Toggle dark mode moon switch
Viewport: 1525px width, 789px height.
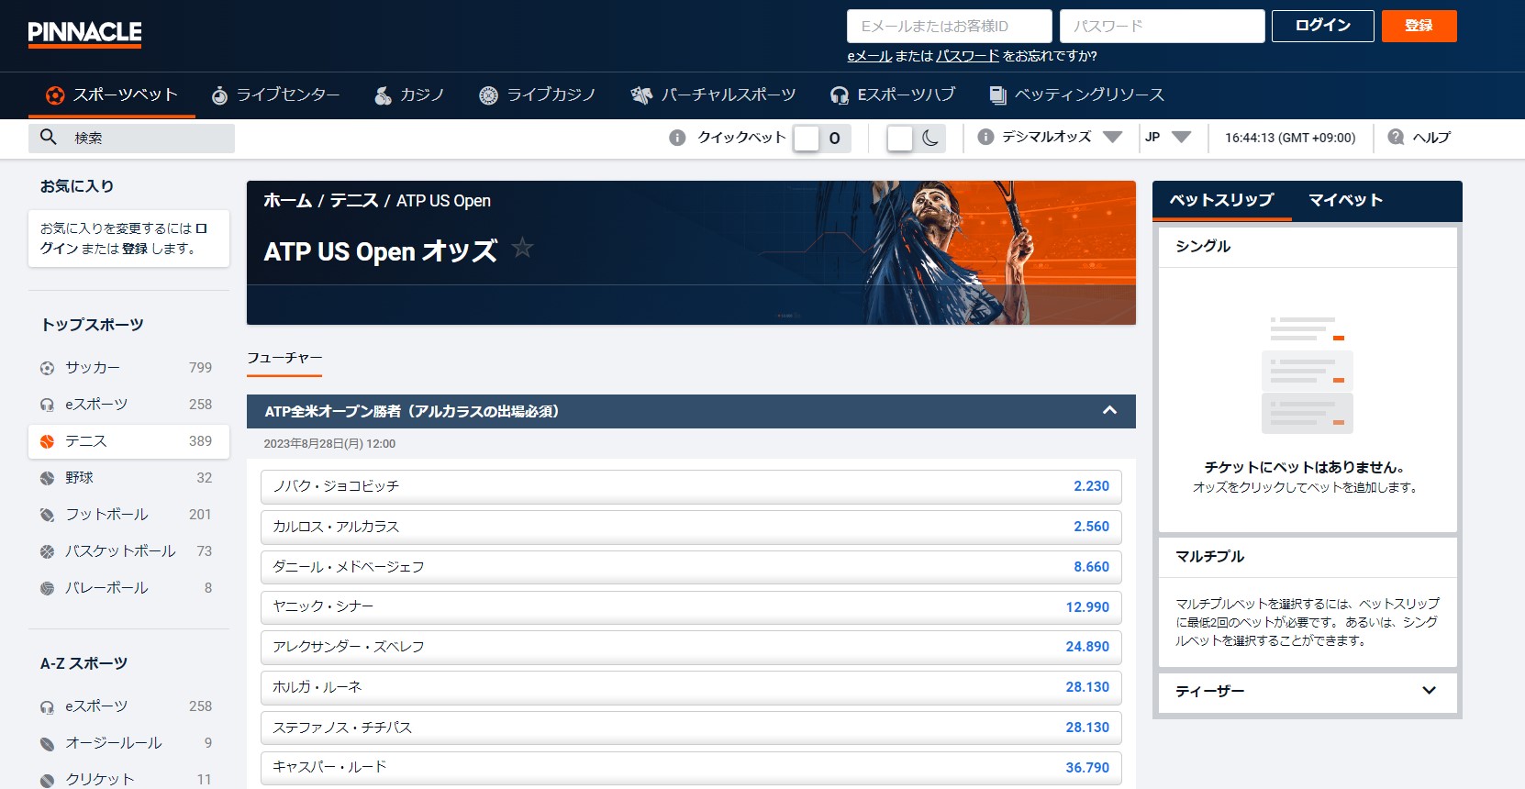pyautogui.click(x=916, y=139)
